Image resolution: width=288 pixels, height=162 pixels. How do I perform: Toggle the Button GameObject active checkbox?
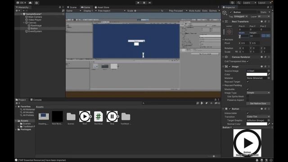tap(231, 12)
